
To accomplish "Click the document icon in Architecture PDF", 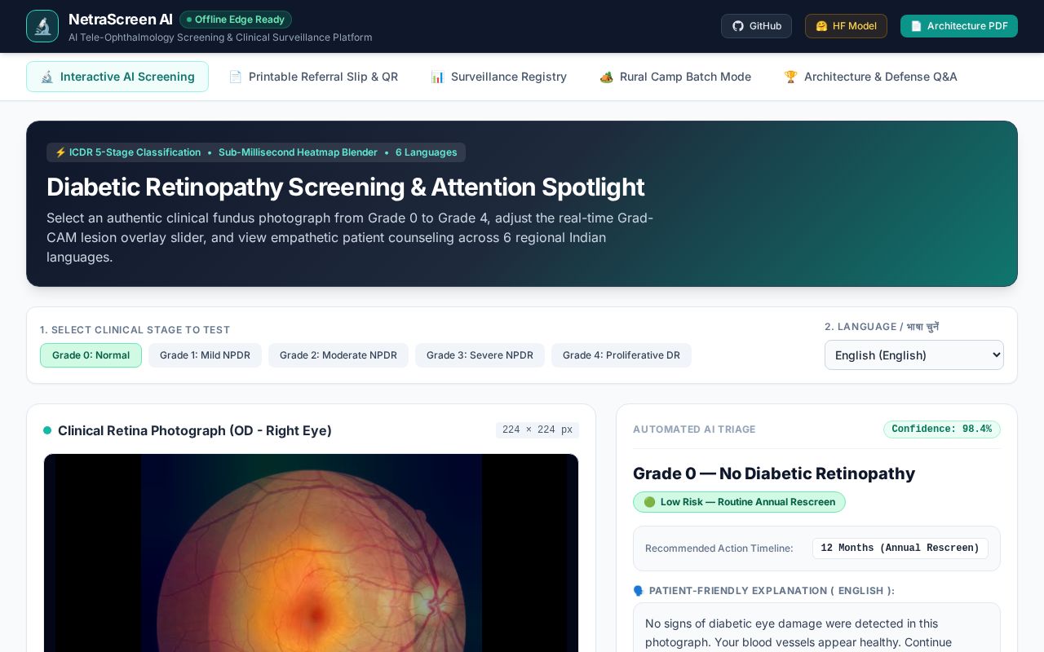I will pyautogui.click(x=916, y=26).
